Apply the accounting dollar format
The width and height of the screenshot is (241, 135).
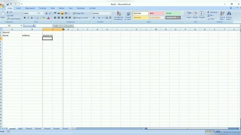94,18
